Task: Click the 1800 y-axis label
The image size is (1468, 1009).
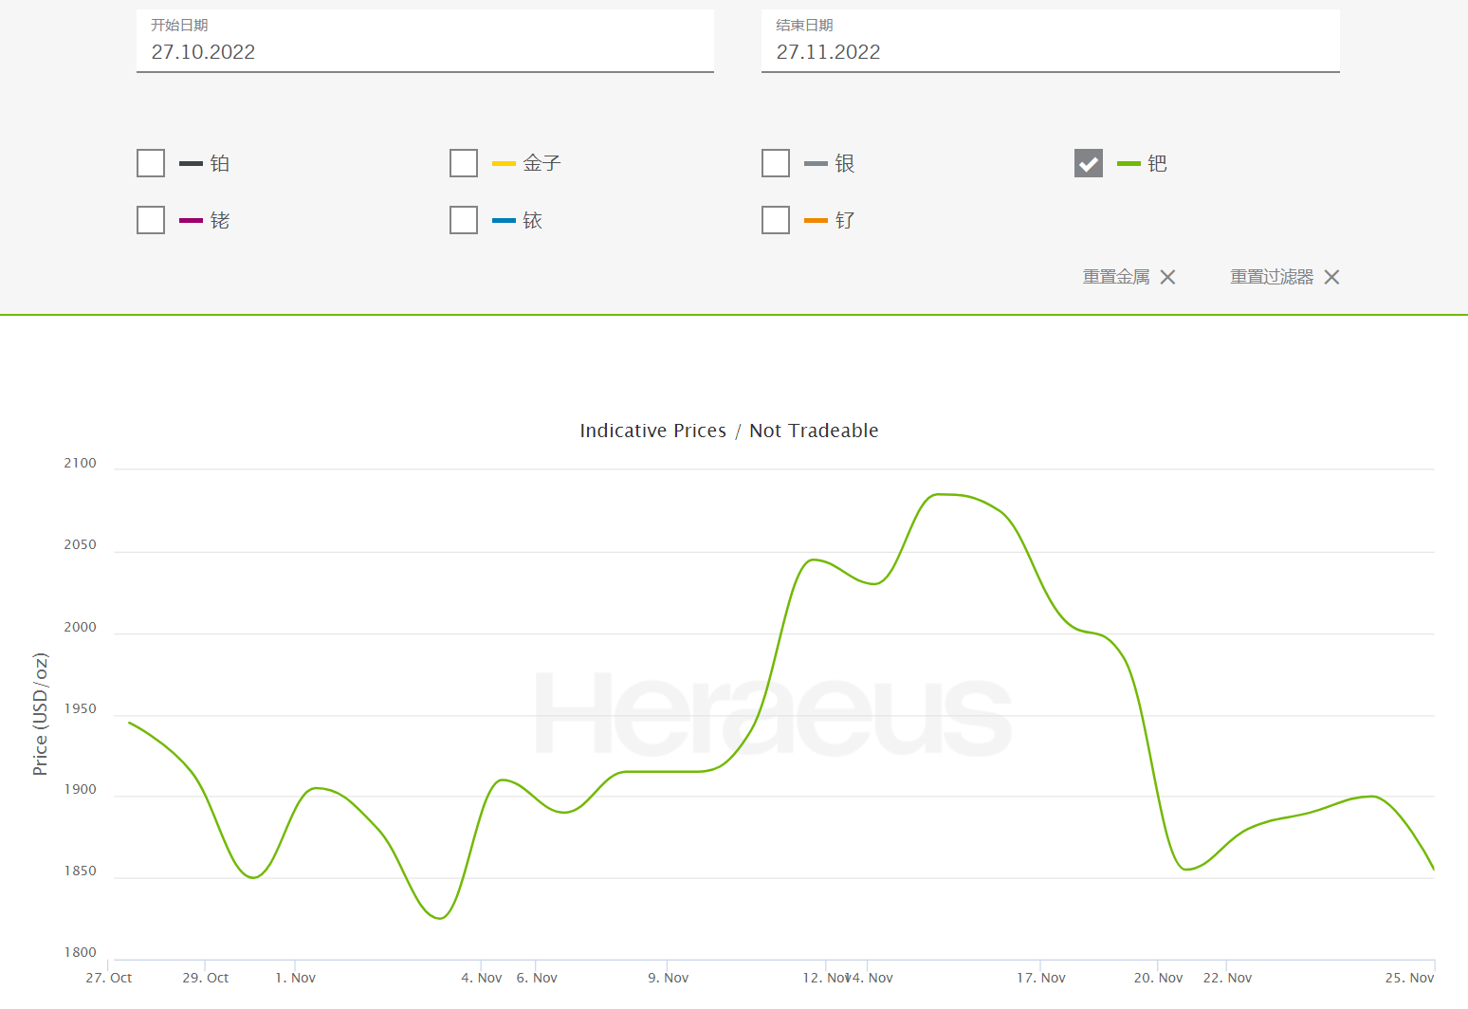Action: point(81,953)
